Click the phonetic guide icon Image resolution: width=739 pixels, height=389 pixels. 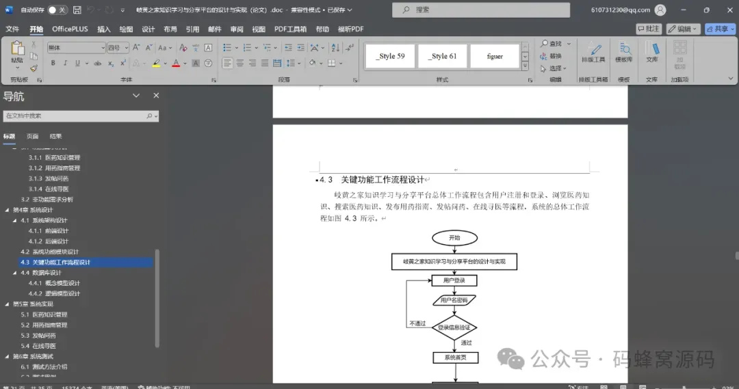tap(196, 48)
